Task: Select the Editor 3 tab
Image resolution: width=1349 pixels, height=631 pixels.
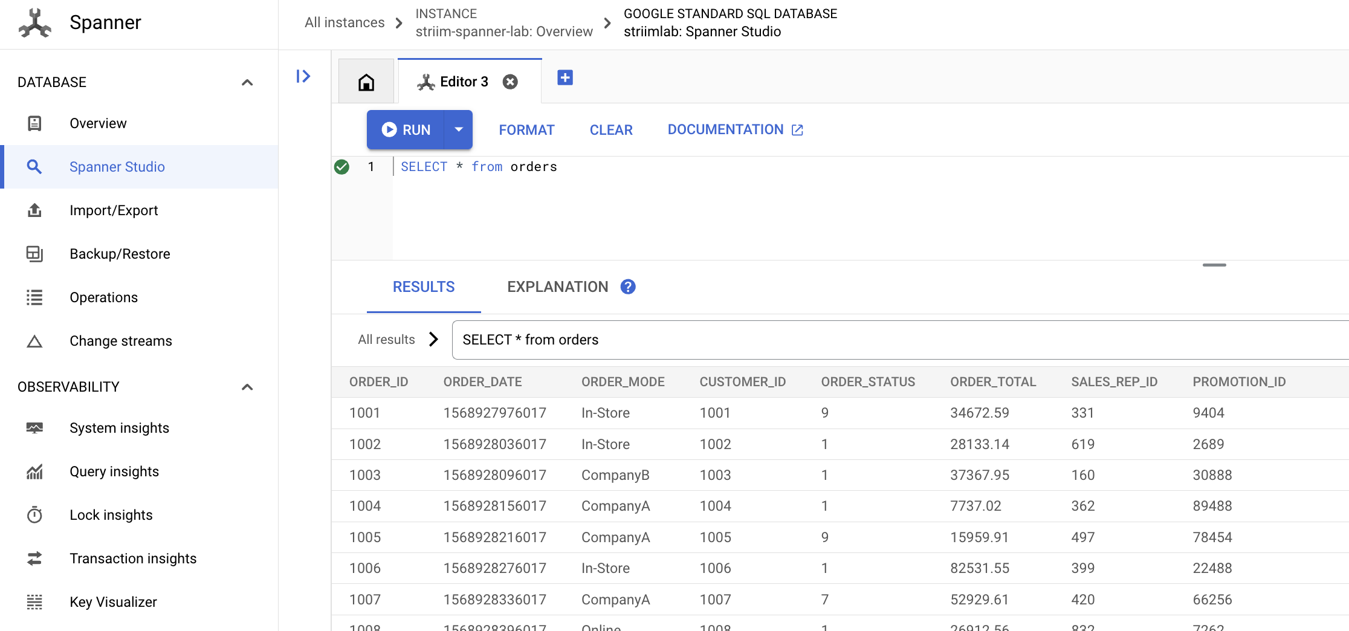Action: (x=470, y=82)
